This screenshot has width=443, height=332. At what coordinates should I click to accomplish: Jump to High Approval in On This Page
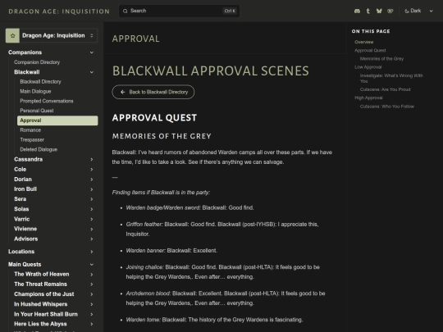[x=368, y=98]
